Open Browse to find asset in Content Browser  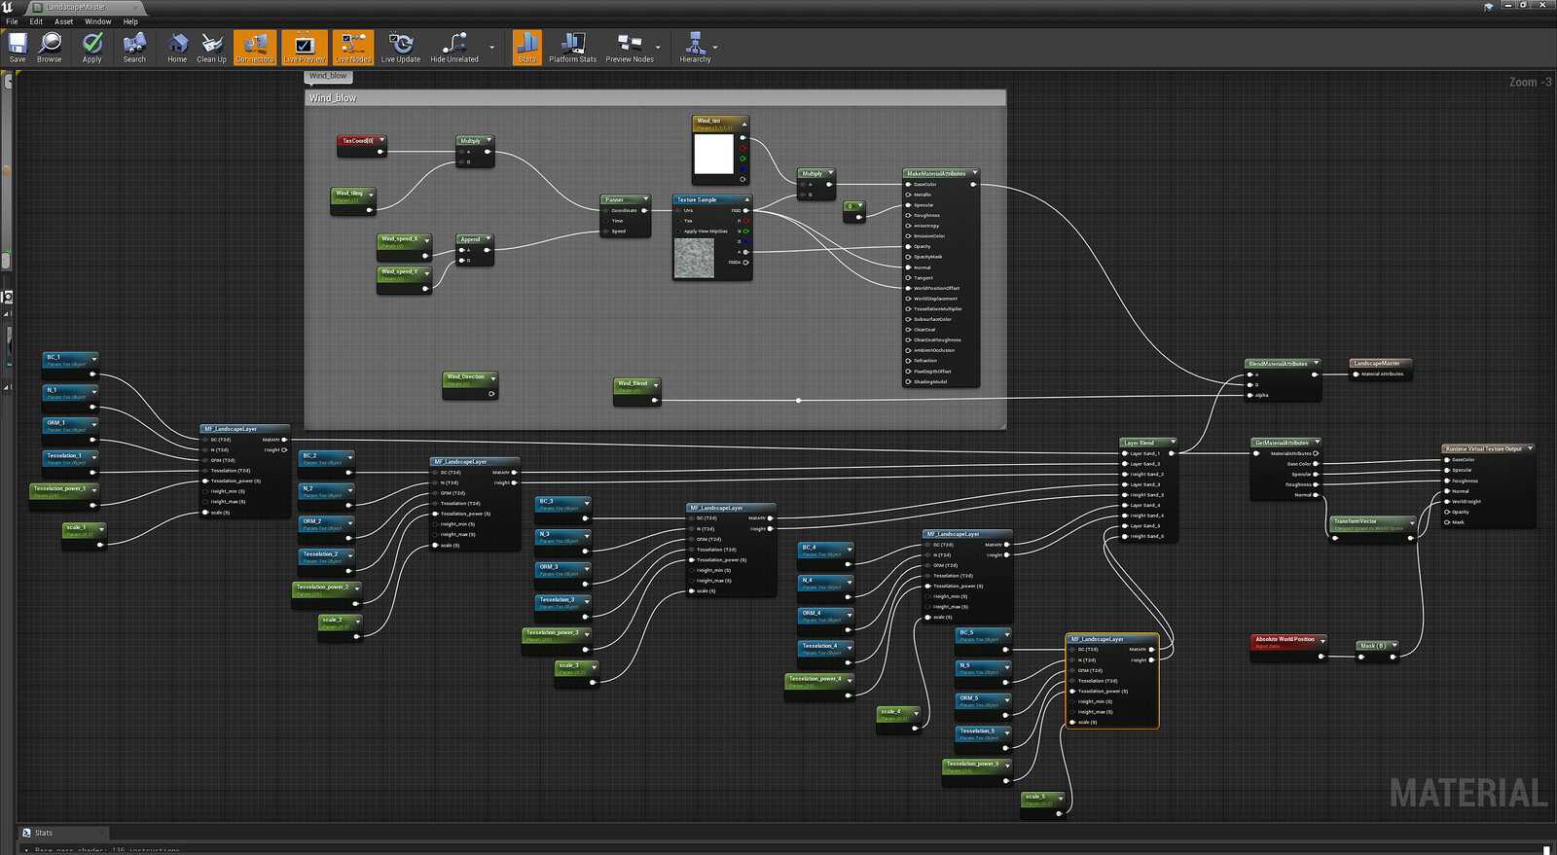click(50, 47)
